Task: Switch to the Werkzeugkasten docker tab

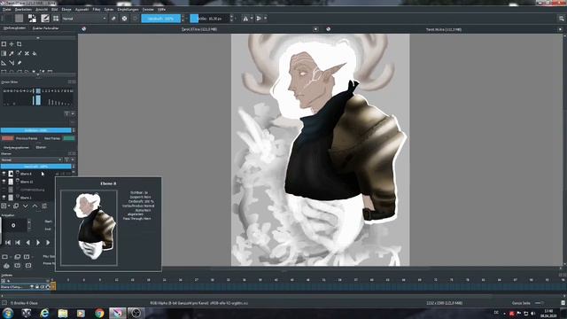Action: click(14, 28)
